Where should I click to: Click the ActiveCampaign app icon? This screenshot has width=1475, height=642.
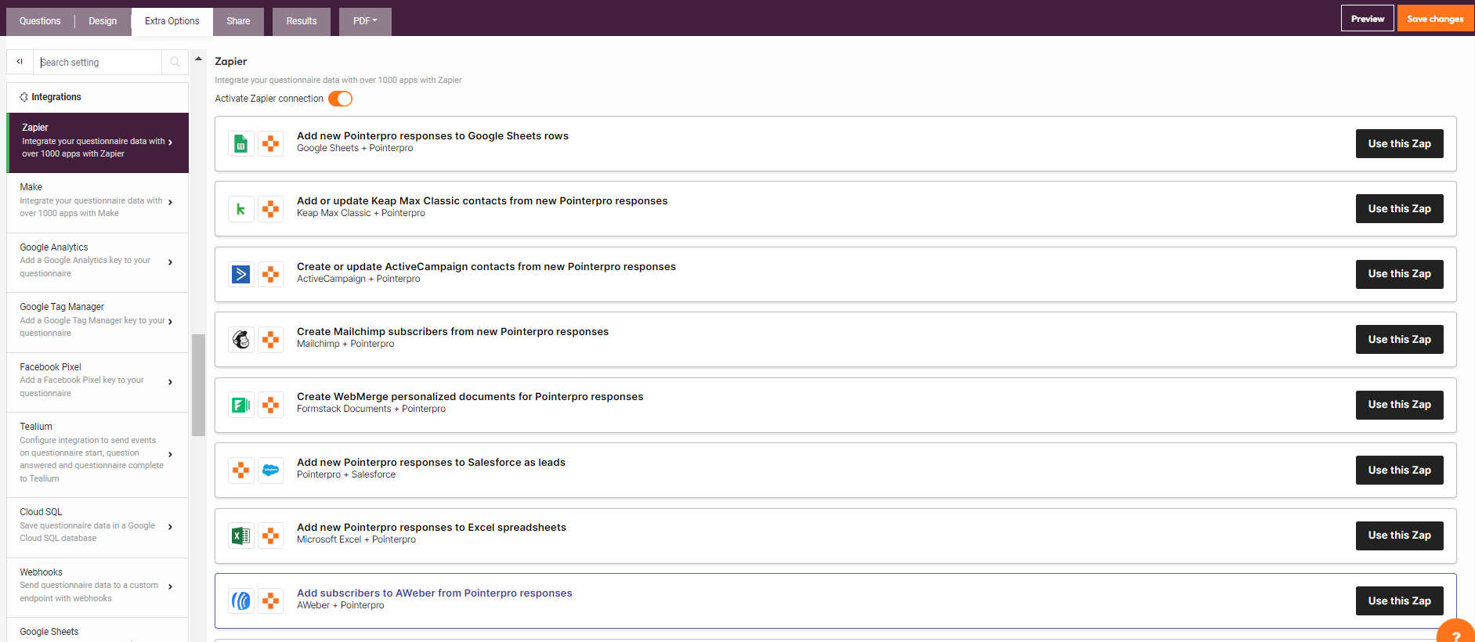point(241,274)
